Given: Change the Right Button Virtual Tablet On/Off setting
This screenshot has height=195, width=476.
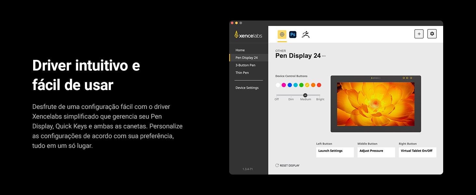Looking at the screenshot, I should coord(417,152).
